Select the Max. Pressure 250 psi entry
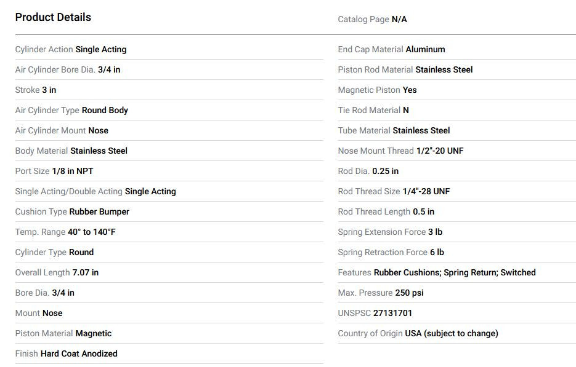 pyautogui.click(x=381, y=293)
